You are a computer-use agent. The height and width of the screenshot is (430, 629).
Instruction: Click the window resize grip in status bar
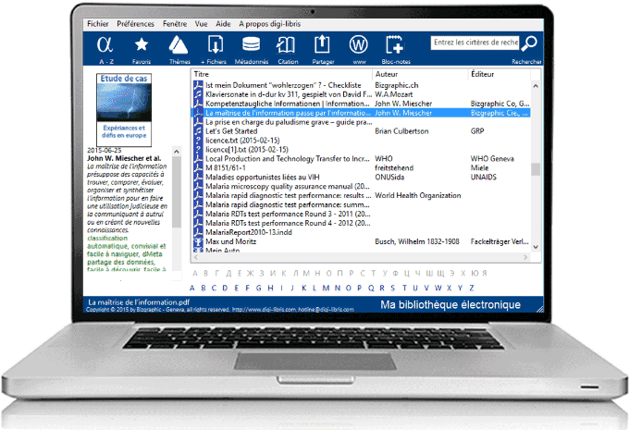click(x=539, y=309)
